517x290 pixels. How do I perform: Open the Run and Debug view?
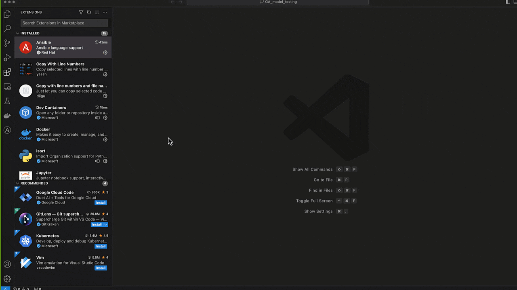tap(7, 58)
